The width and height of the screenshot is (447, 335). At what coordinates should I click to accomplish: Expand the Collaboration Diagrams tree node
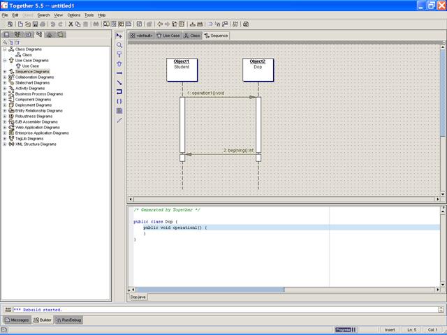(x=5, y=77)
